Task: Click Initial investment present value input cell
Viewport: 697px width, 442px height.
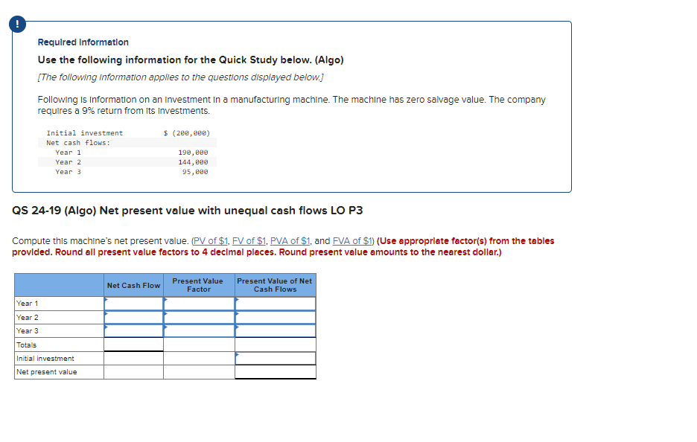Action: click(x=276, y=359)
